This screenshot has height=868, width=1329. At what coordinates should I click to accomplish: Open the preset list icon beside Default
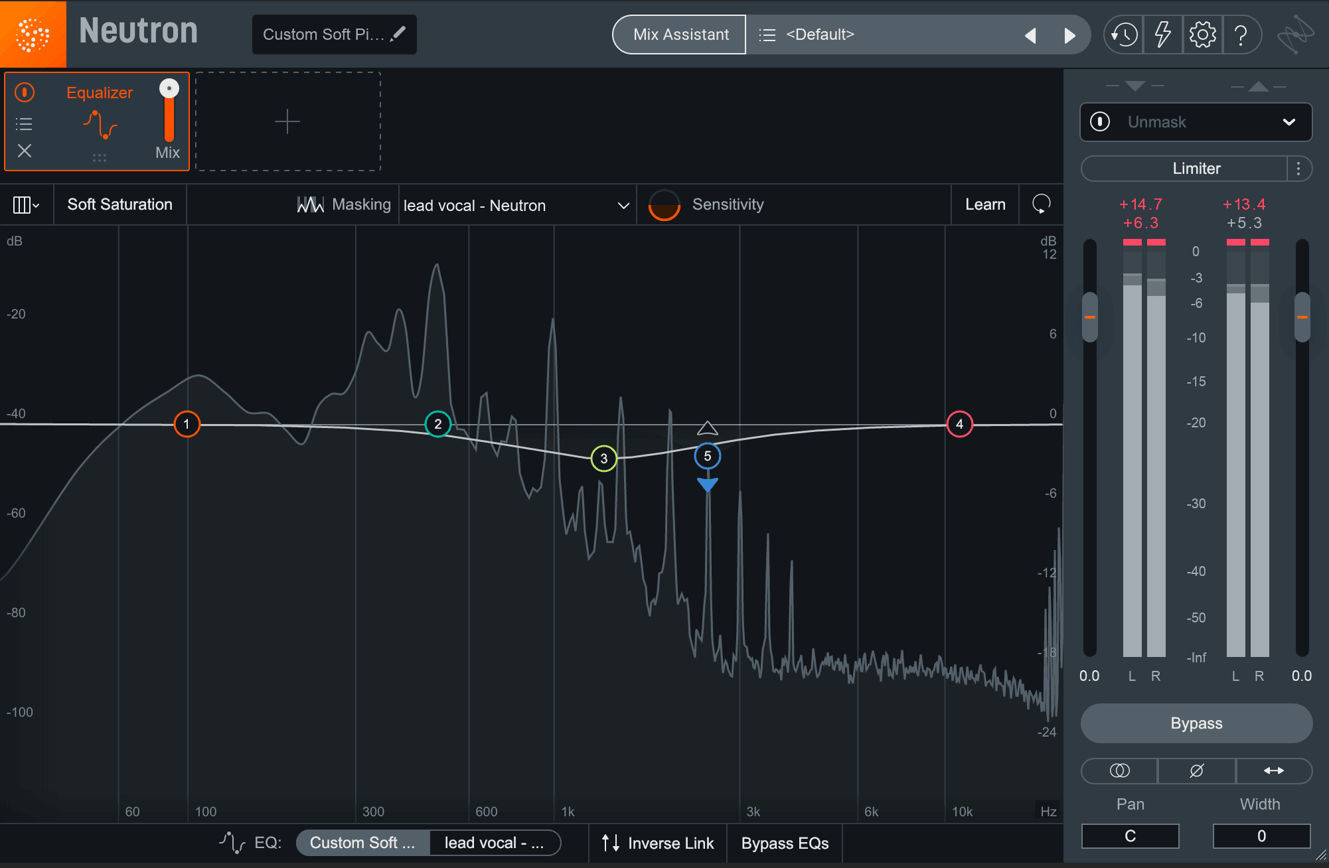[767, 35]
